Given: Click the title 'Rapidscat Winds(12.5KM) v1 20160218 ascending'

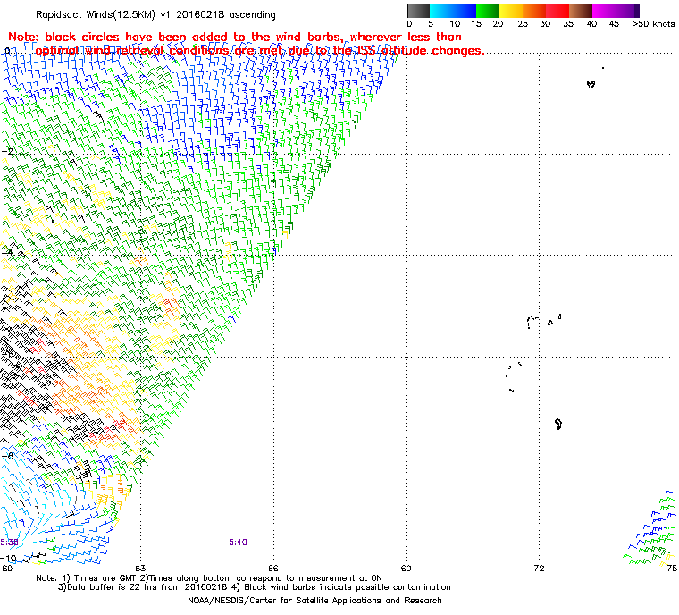Looking at the screenshot, I should tap(155, 14).
